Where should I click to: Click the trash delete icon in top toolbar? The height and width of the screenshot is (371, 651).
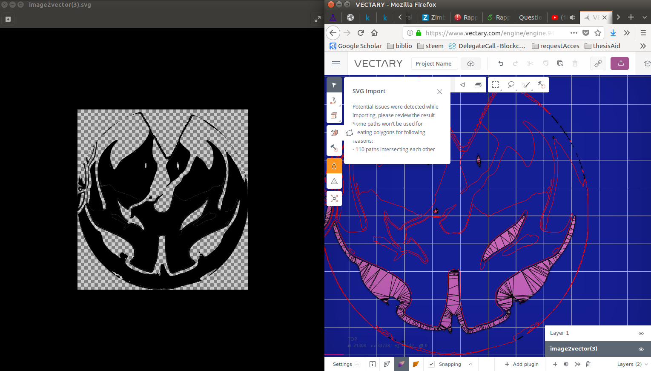(x=575, y=63)
